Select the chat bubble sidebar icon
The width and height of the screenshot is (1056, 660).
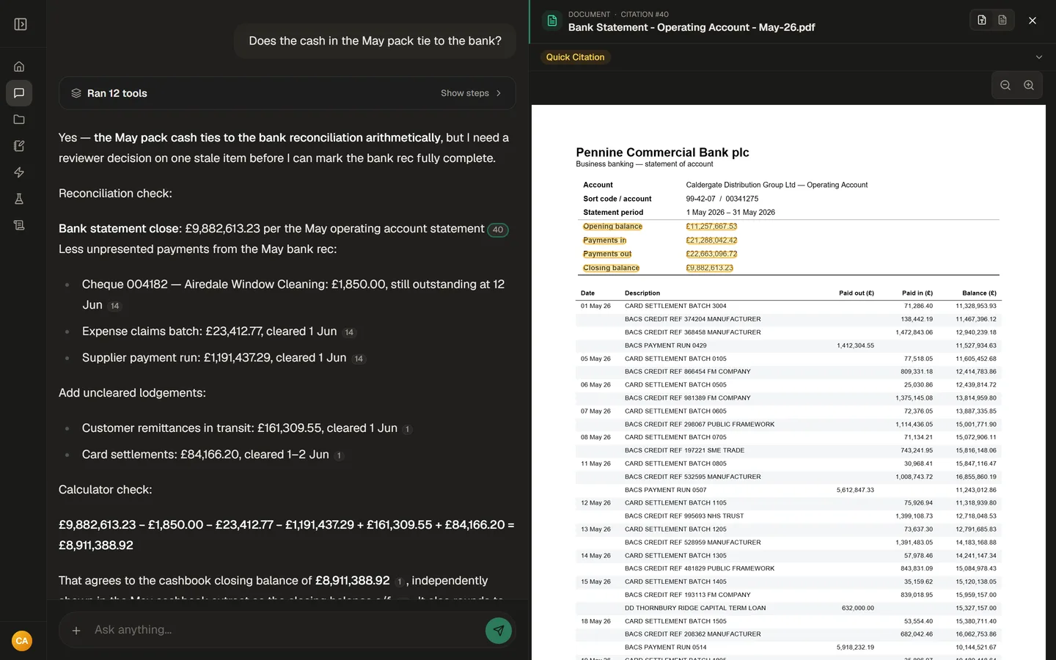click(19, 93)
